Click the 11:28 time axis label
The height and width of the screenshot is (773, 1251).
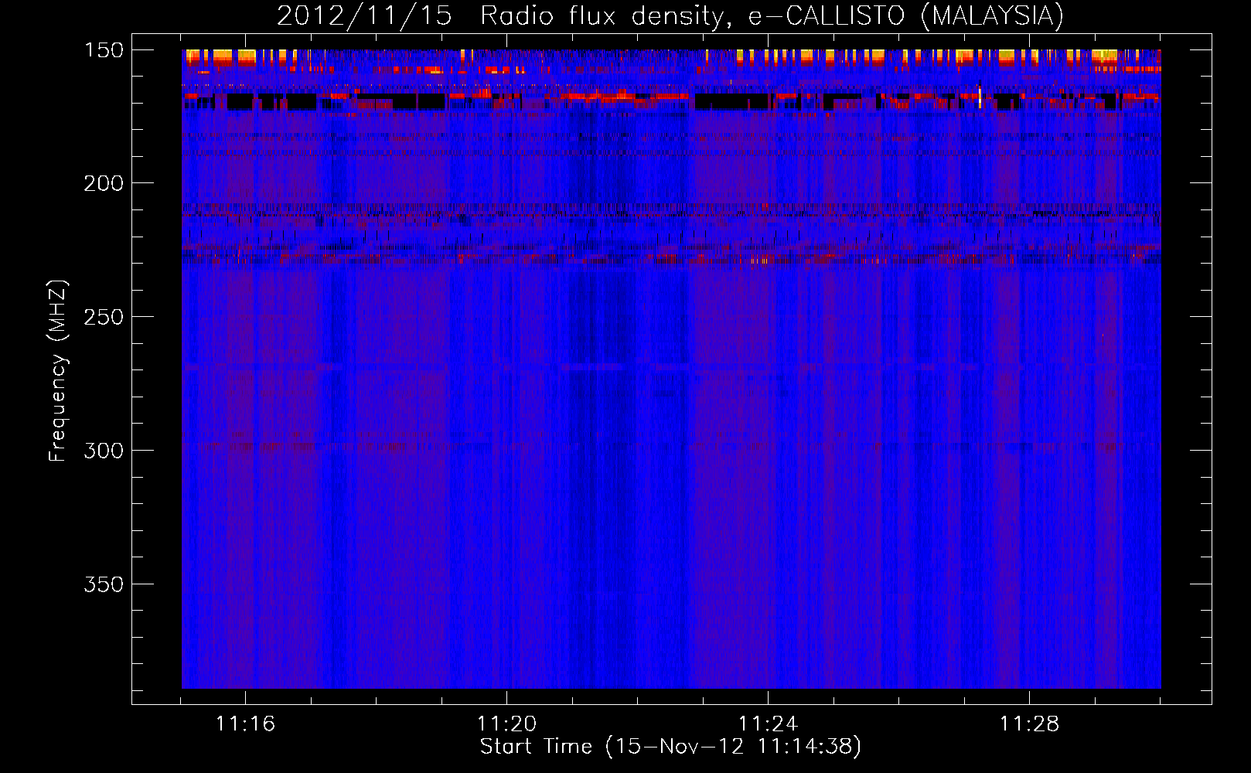1029,724
